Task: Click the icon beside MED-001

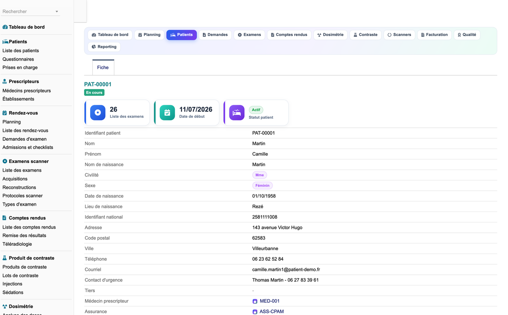Action: [x=255, y=301]
